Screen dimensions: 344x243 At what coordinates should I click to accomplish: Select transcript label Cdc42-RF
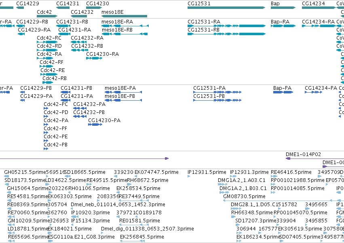click(x=52, y=62)
